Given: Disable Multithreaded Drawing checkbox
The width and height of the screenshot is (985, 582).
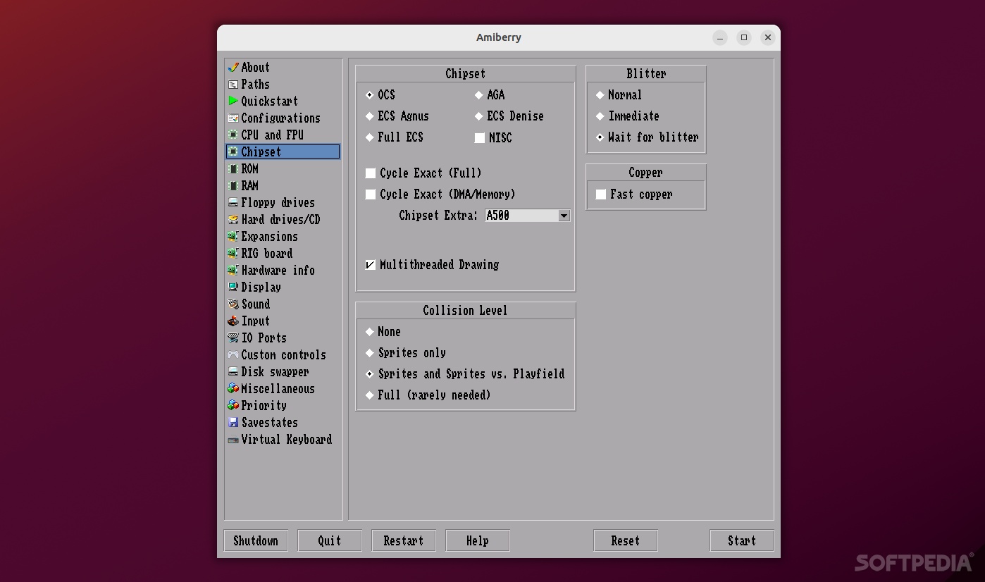Looking at the screenshot, I should (371, 265).
